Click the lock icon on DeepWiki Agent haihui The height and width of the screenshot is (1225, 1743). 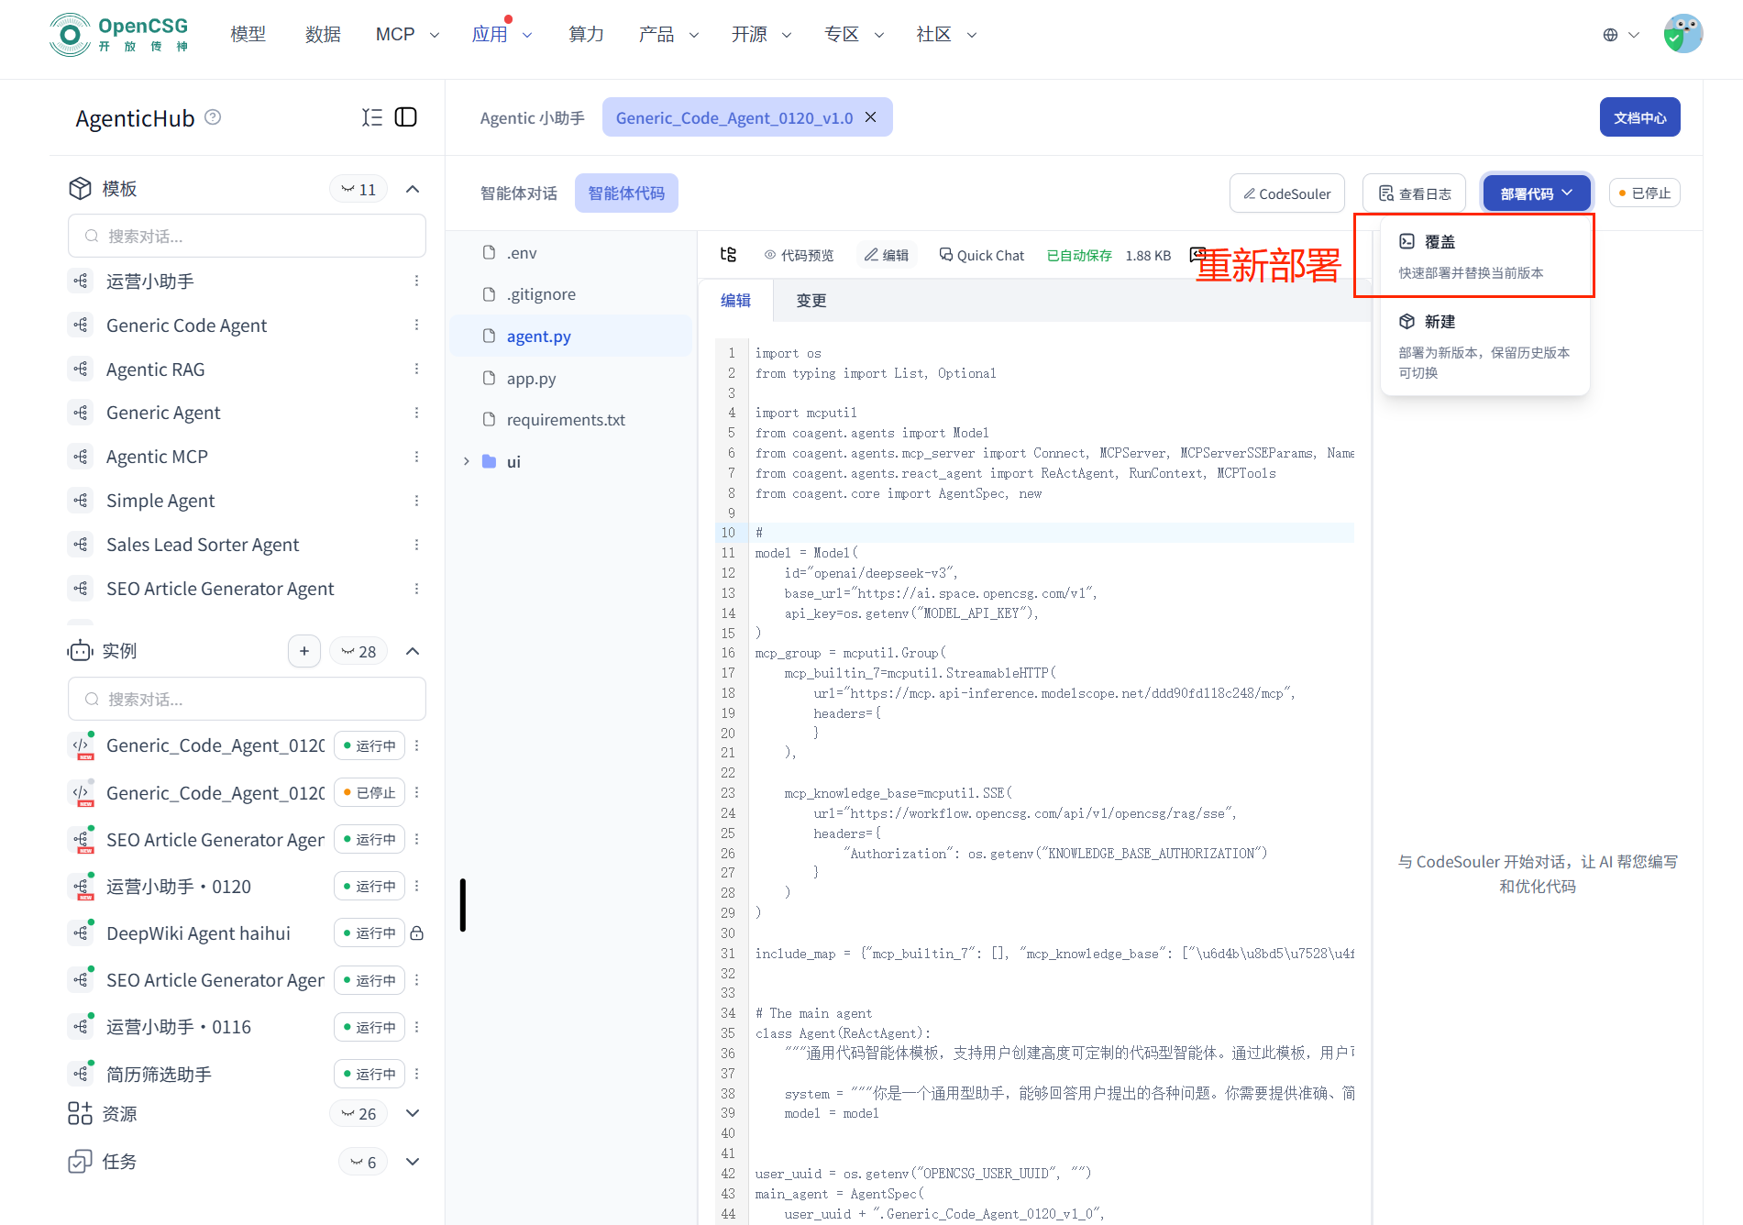[416, 933]
